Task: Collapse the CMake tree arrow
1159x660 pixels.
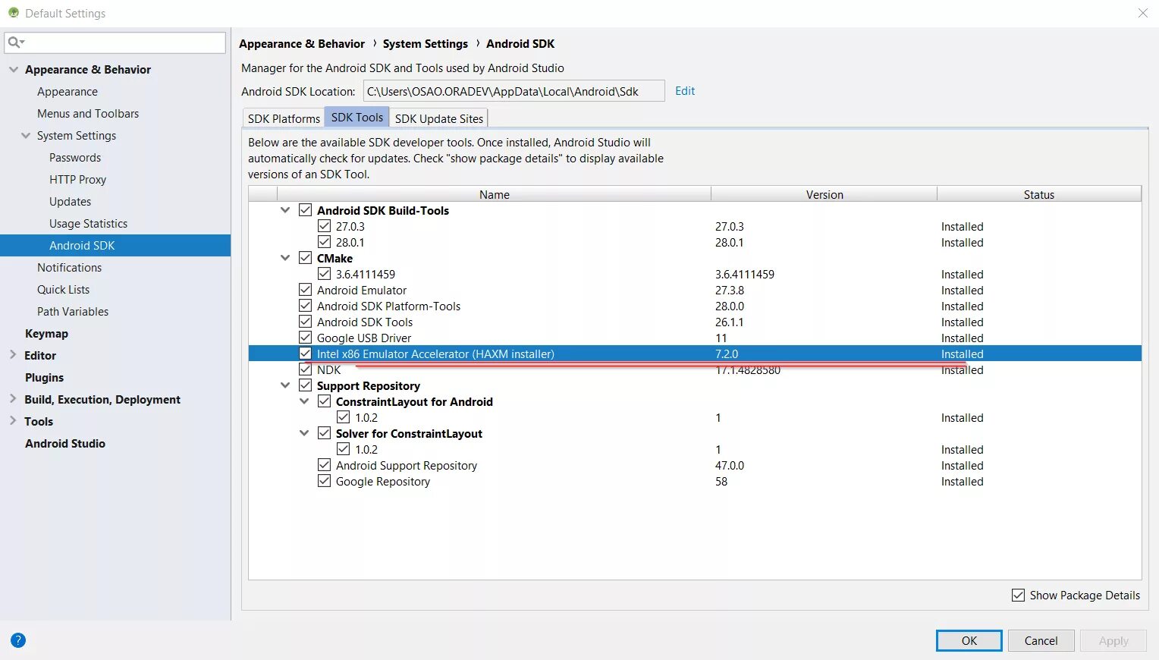Action: [x=285, y=258]
